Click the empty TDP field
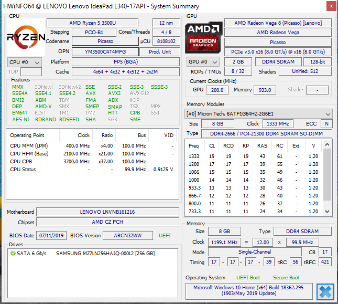Viewport: 338px width, 304px height. coord(31,72)
